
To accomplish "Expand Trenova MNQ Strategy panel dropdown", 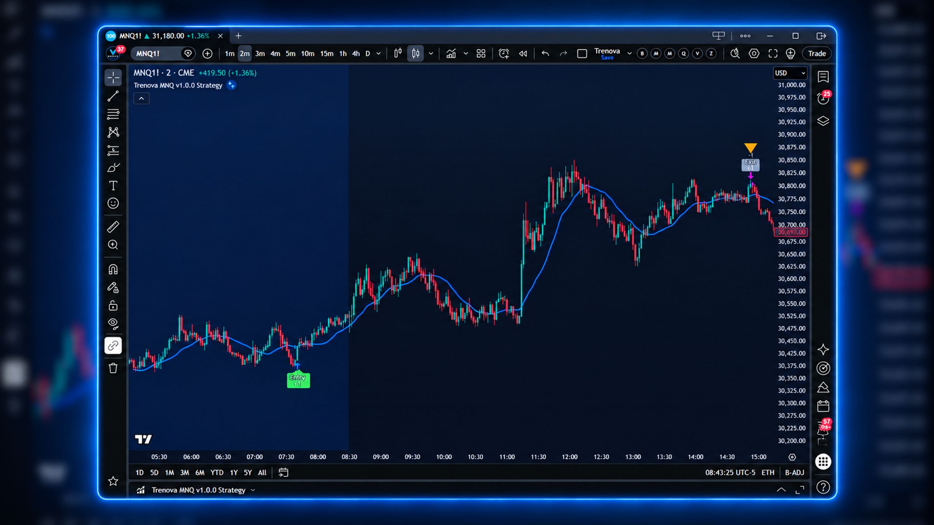I will [x=253, y=490].
